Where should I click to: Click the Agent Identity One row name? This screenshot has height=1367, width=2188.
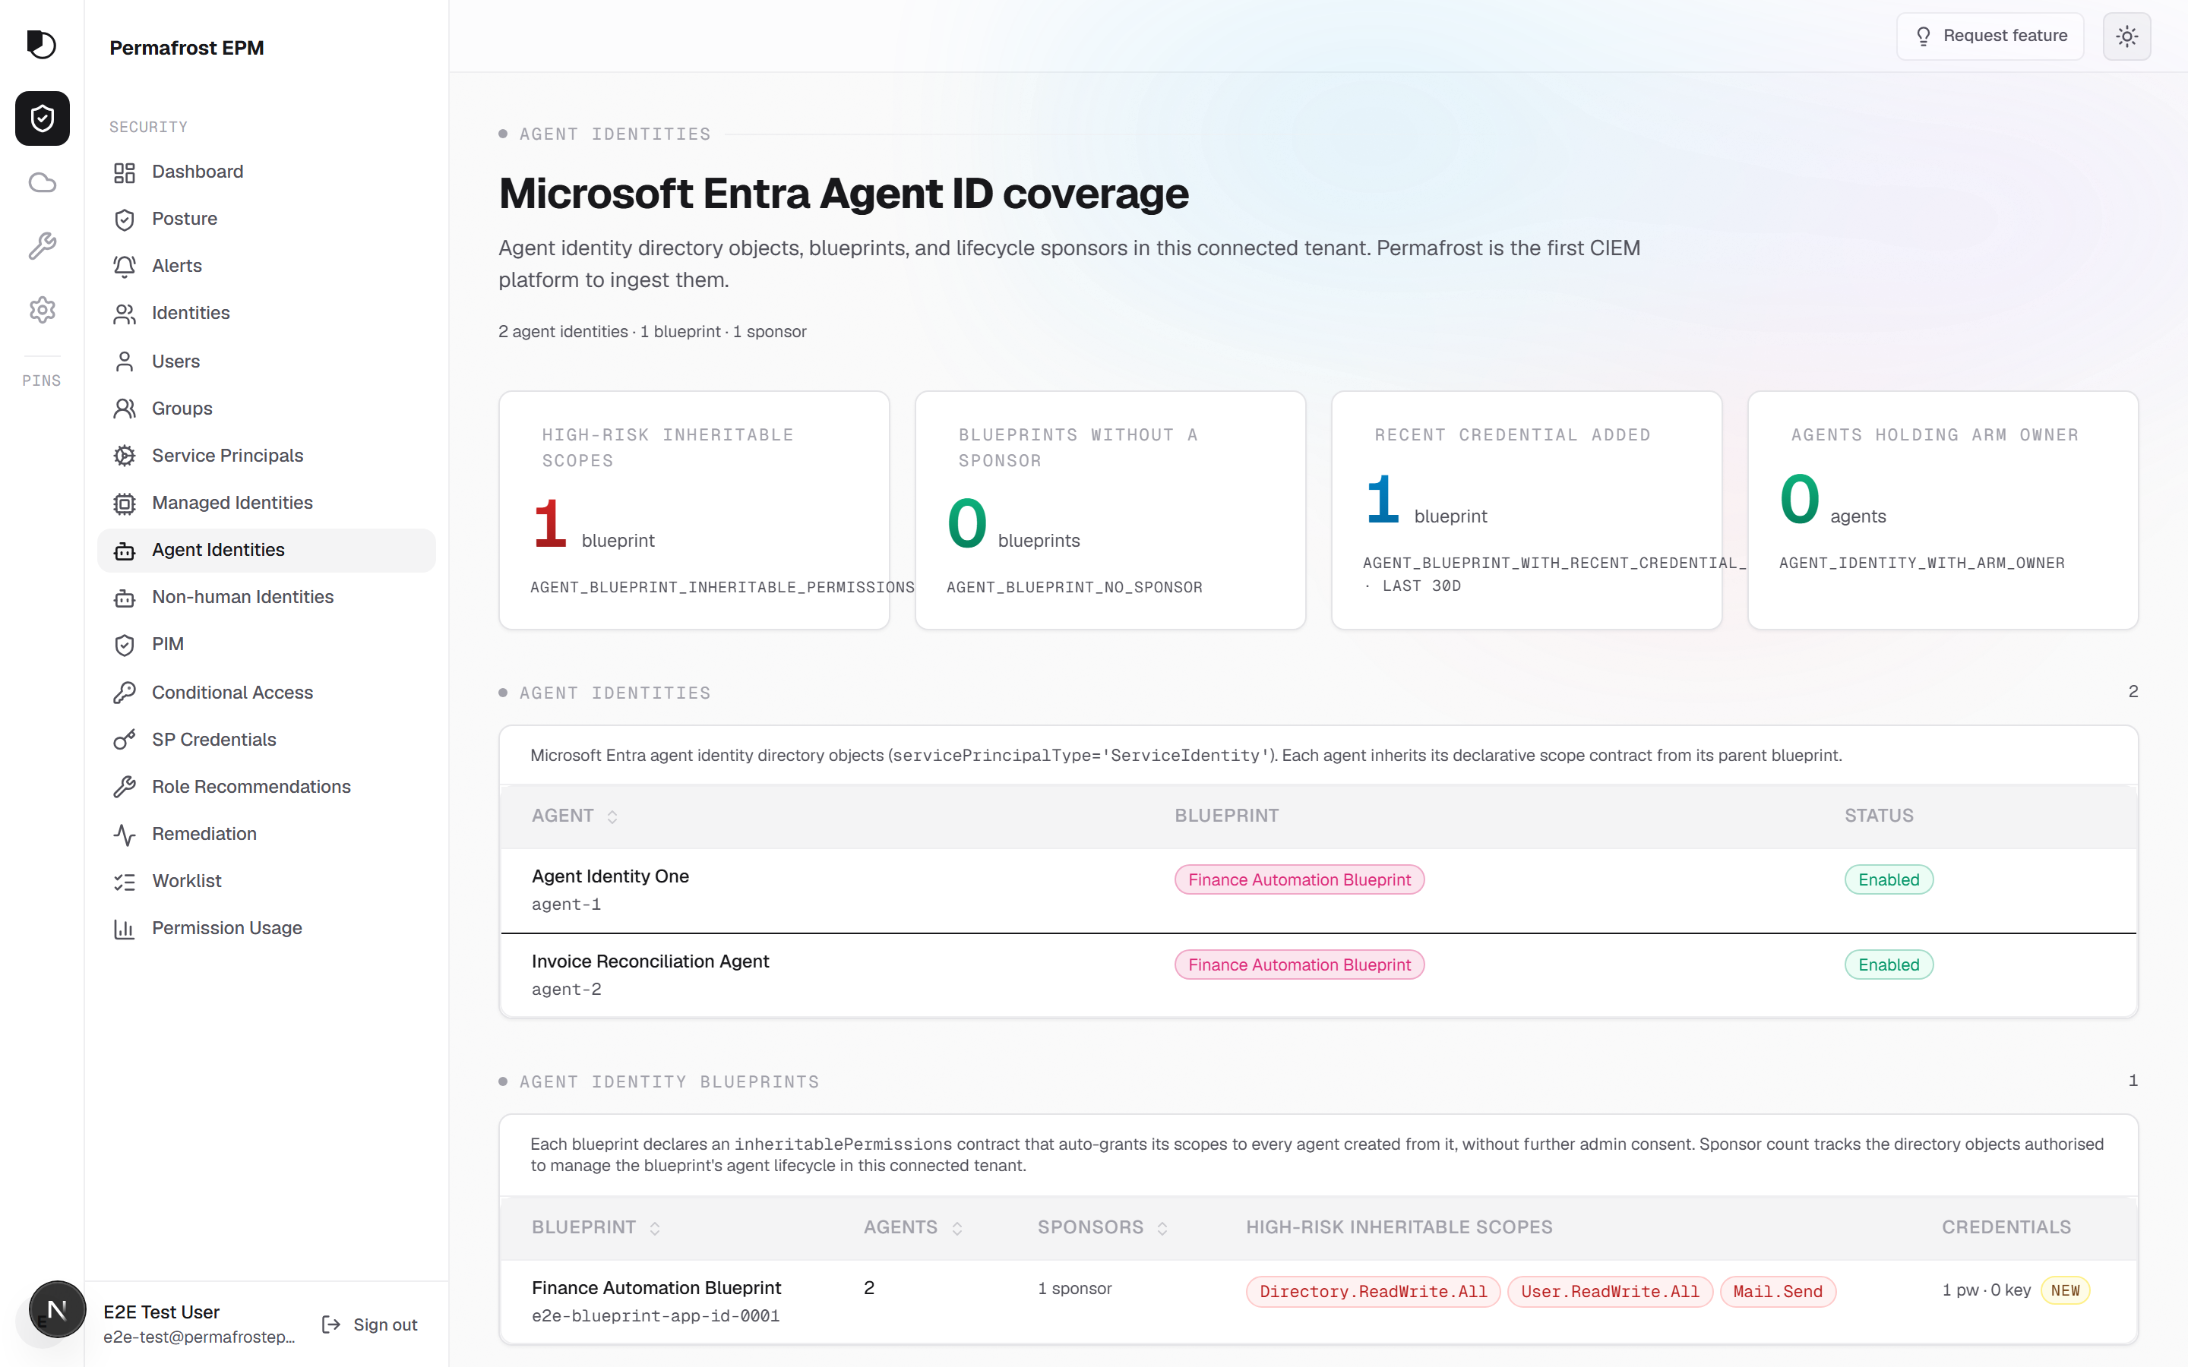click(610, 876)
